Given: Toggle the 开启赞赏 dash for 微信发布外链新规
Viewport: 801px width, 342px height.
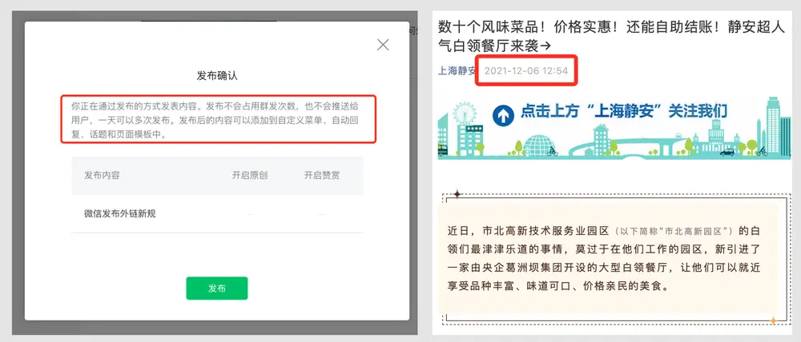Looking at the screenshot, I should (321, 213).
